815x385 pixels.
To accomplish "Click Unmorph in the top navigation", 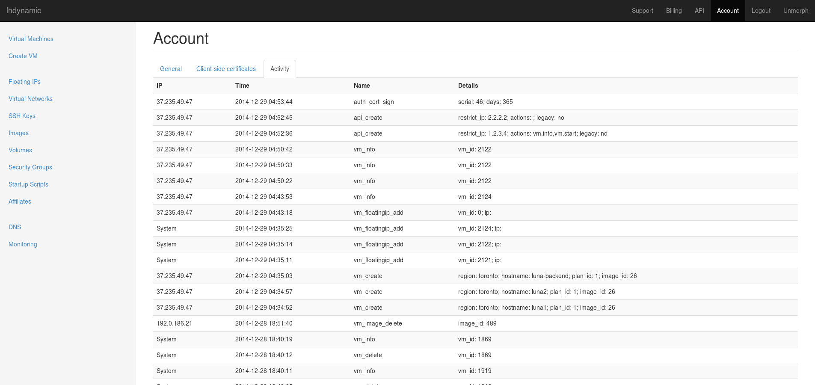I will tap(796, 11).
